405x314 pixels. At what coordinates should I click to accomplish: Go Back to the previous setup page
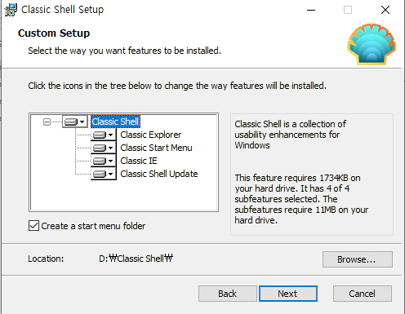228,294
